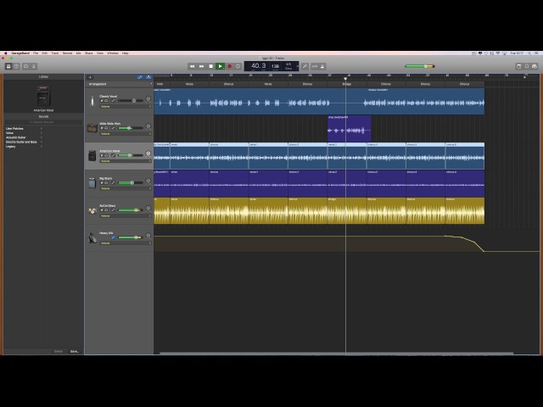Screen dimensions: 543x407
Task: Click the Stop transport button
Action: 211,66
